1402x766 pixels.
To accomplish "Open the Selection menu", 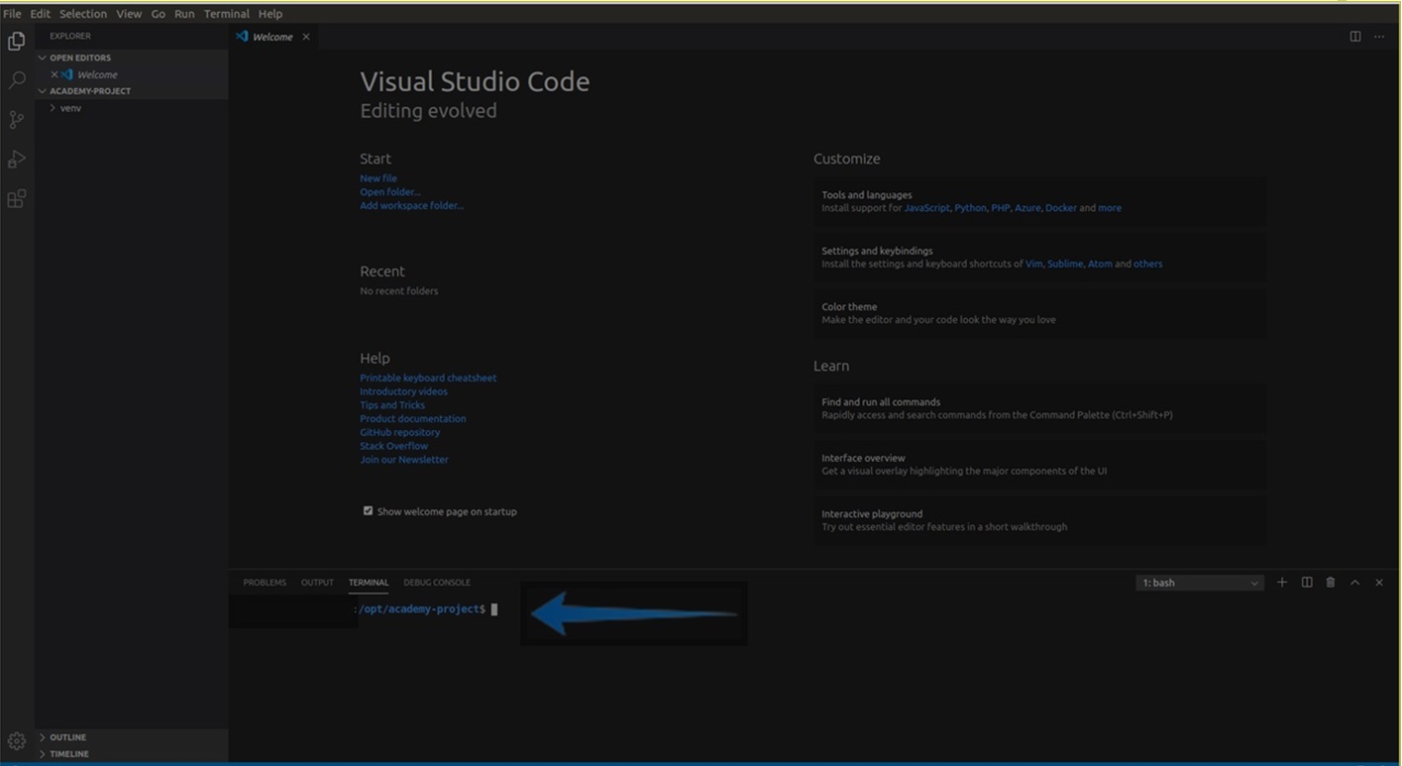I will pyautogui.click(x=83, y=14).
